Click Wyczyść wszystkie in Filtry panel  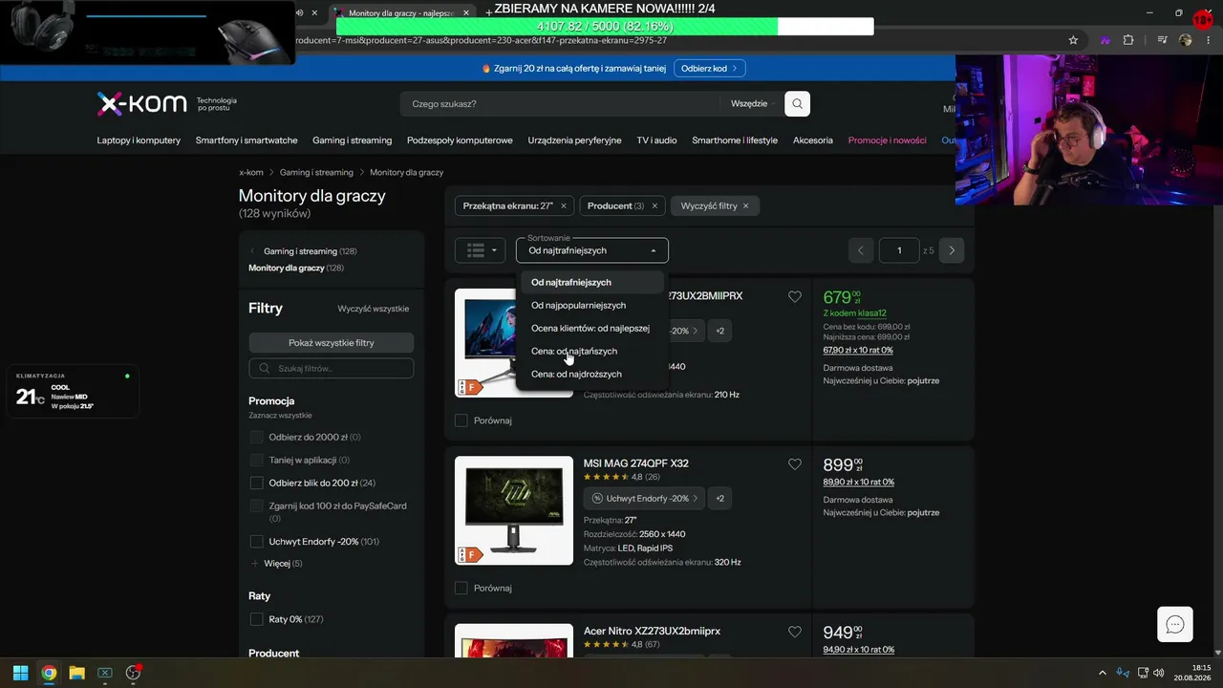(x=374, y=309)
